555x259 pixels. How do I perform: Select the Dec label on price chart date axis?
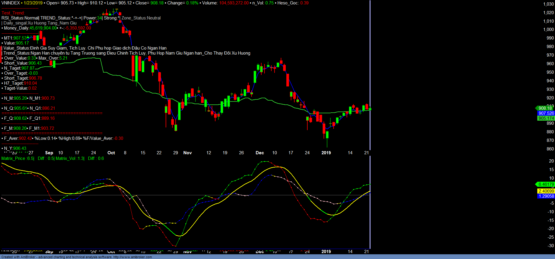(x=259, y=153)
